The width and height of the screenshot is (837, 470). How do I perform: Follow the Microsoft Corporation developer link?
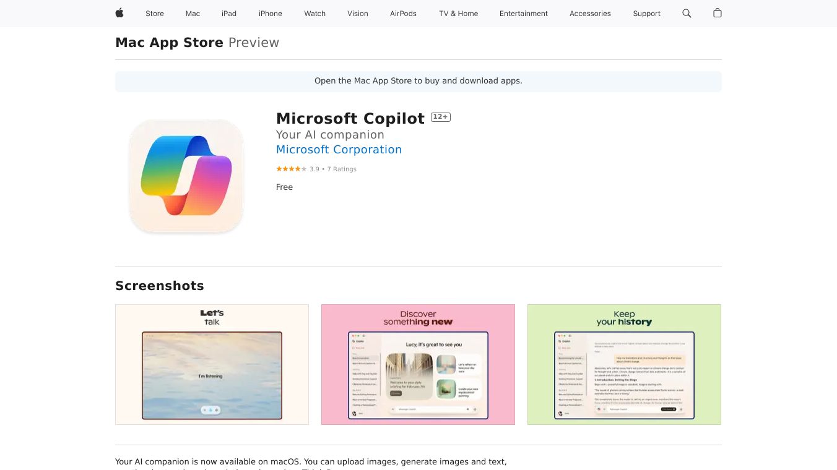point(339,150)
